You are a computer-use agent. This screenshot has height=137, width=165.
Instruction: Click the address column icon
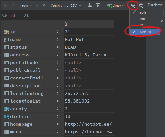(x=6, y=55)
